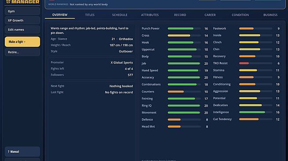288x161 pixels.
Task: Click the Intelligence stat bar
Action: tap(255, 112)
